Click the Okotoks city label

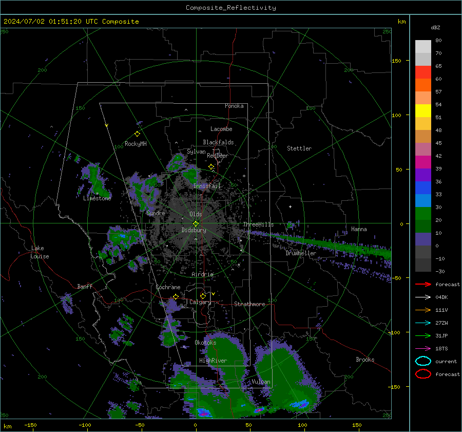coord(205,343)
